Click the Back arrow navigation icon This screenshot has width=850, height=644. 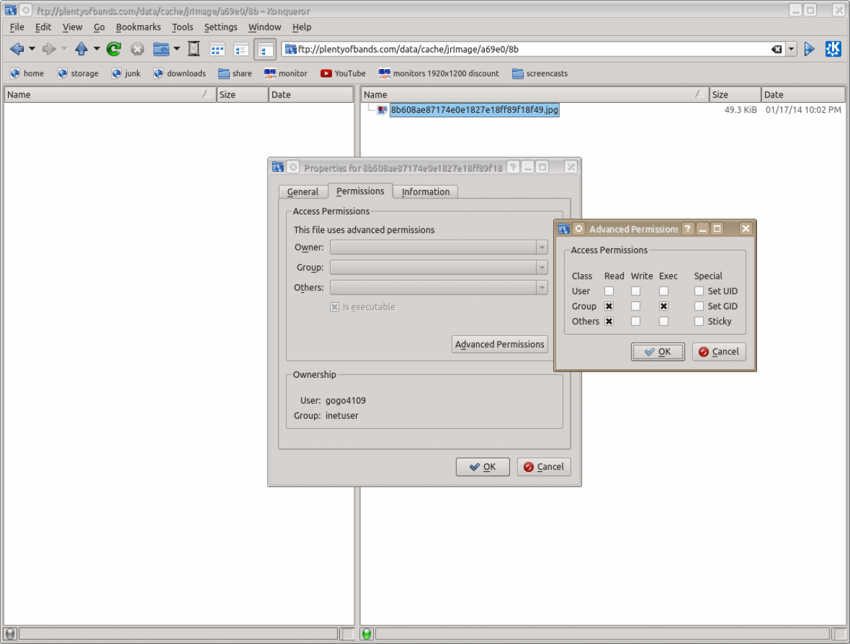pos(17,49)
